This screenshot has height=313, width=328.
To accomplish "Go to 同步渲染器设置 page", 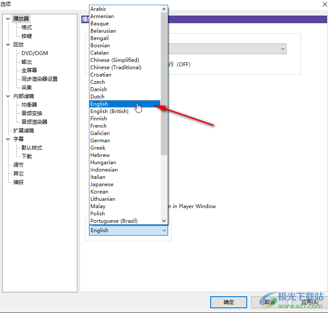I will [40, 79].
